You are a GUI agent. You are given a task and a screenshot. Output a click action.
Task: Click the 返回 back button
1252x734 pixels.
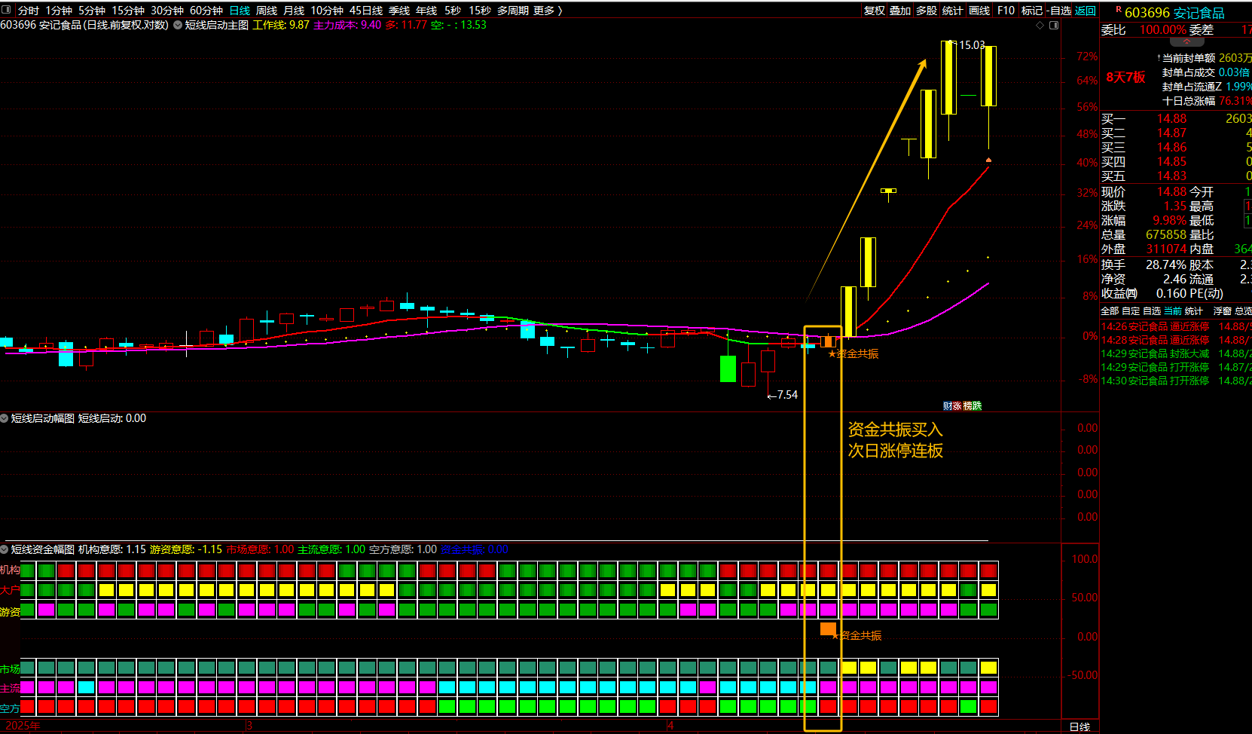pos(1086,11)
